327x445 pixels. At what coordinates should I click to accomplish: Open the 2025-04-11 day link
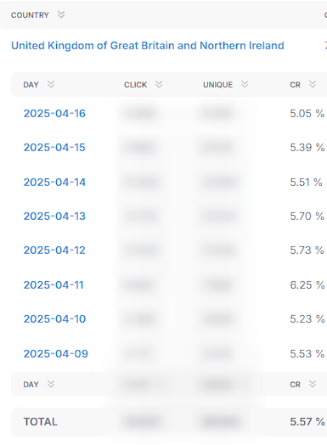54,285
